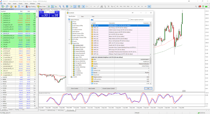Toggle chart shift icon
Viewport: 210px width, 114px height.
[75, 6]
